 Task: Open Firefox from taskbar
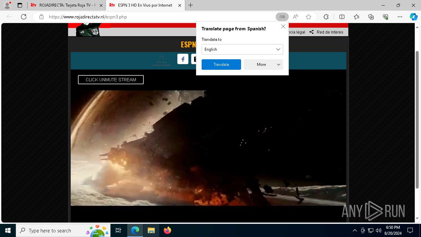pos(167,230)
